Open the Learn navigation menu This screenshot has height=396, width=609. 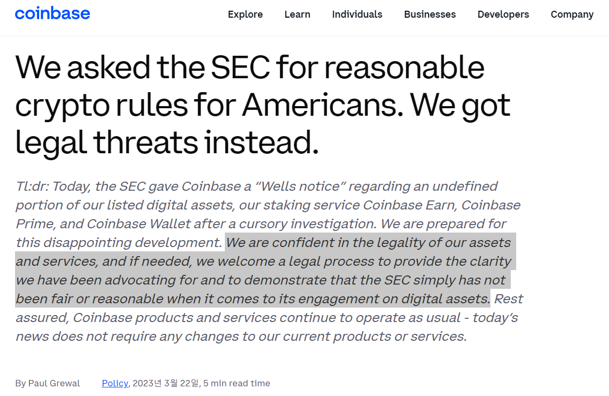pyautogui.click(x=297, y=14)
